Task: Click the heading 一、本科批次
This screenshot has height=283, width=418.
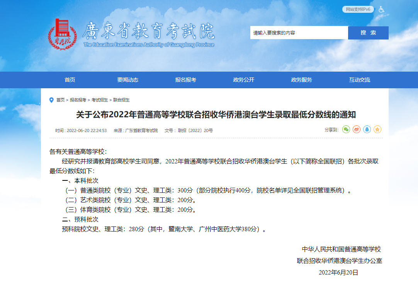Action: (80, 181)
